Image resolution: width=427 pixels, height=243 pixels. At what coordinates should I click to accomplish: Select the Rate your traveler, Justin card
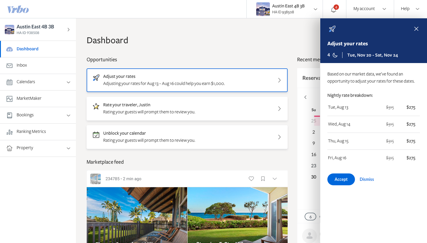point(187,109)
